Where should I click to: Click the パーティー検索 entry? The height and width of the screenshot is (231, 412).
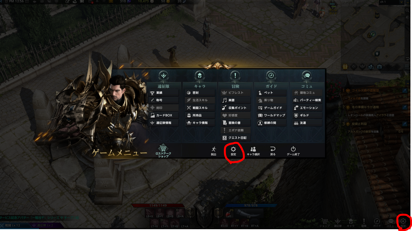[x=307, y=100]
